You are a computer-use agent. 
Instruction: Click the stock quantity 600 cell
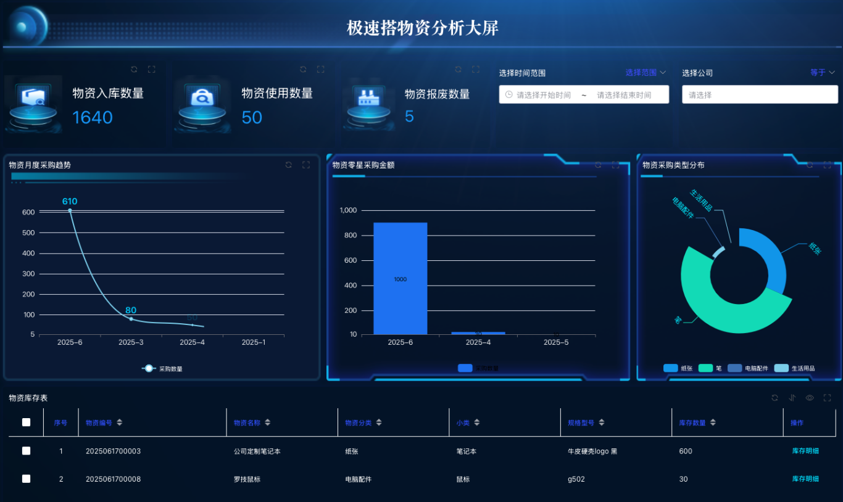(685, 451)
